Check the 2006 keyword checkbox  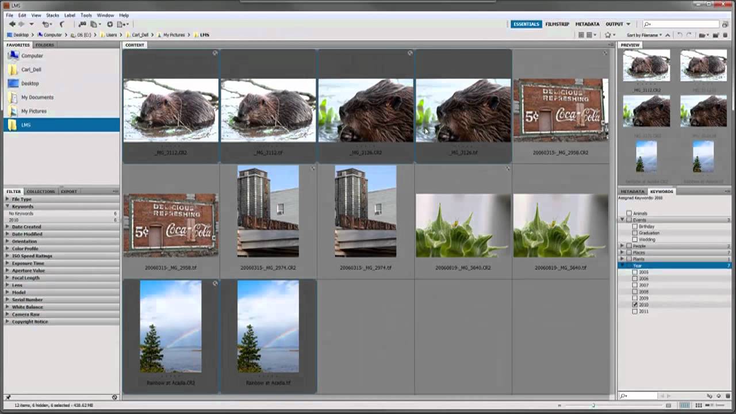635,279
